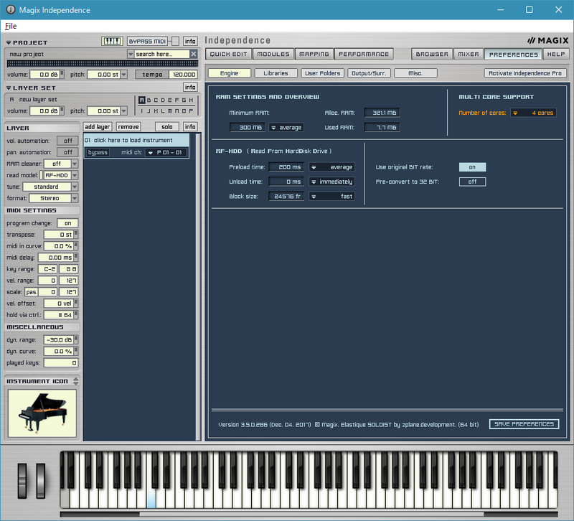This screenshot has height=521, width=574.
Task: Open the RAM cleaner dropdown
Action: [75, 164]
